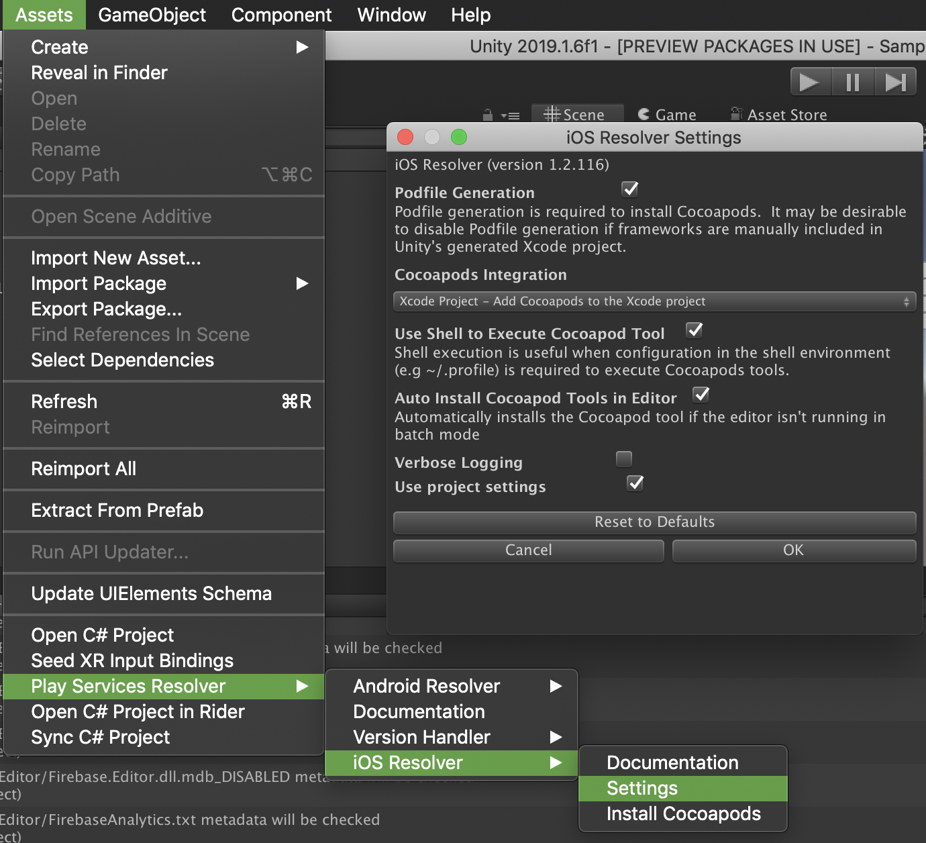Click OK in iOS Resolver Settings

794,550
